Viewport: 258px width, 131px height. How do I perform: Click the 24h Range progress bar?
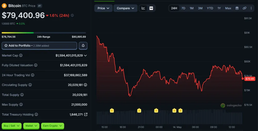[44, 33]
